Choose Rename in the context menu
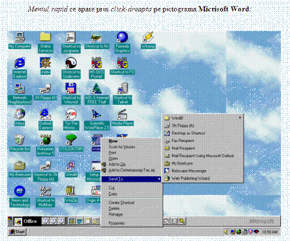 point(131,215)
